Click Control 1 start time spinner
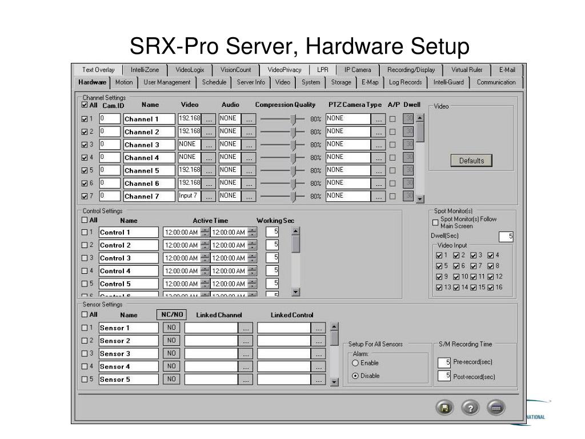Viewport: 585px width, 439px height. pos(205,233)
